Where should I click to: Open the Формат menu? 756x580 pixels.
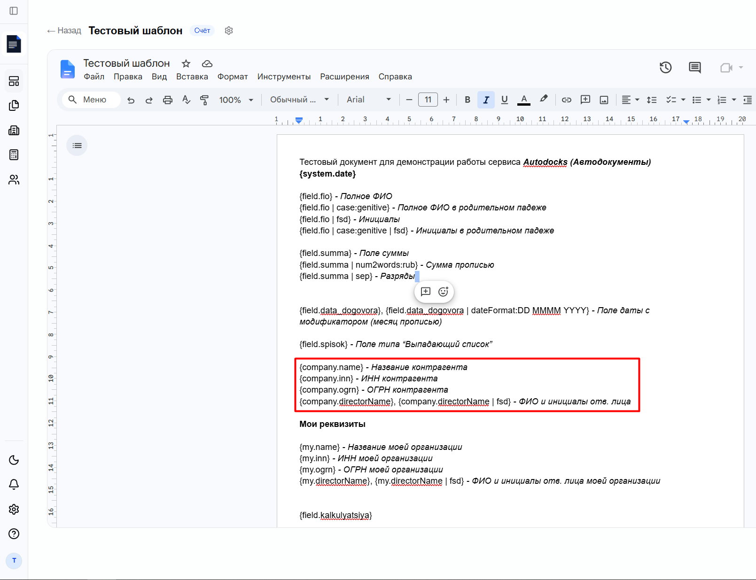pos(233,77)
